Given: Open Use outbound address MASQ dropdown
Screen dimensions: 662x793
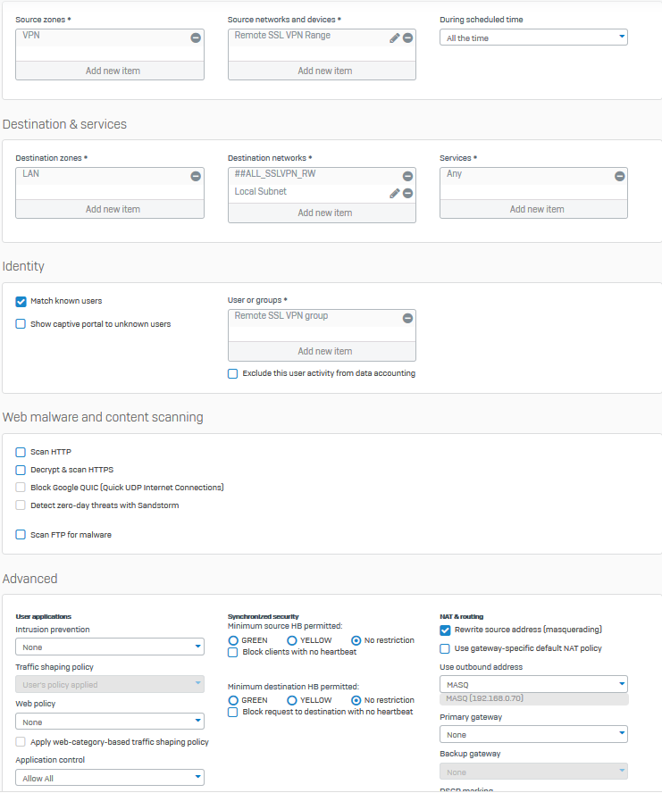Looking at the screenshot, I should (x=533, y=684).
